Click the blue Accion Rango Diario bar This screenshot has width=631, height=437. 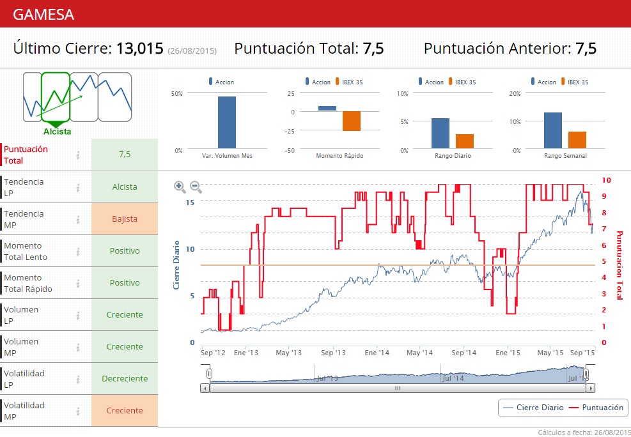(x=440, y=134)
